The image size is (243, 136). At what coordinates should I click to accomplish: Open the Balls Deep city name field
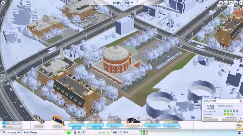pyautogui.click(x=44, y=133)
